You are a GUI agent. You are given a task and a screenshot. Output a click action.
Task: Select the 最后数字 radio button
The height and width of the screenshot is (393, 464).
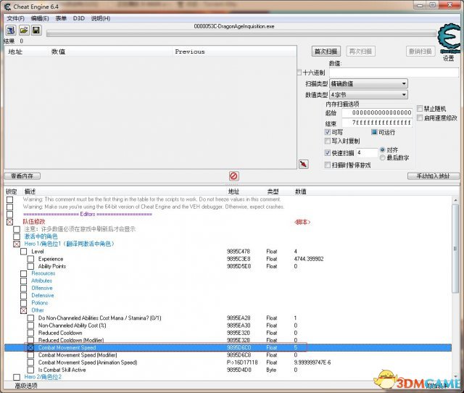pyautogui.click(x=383, y=158)
